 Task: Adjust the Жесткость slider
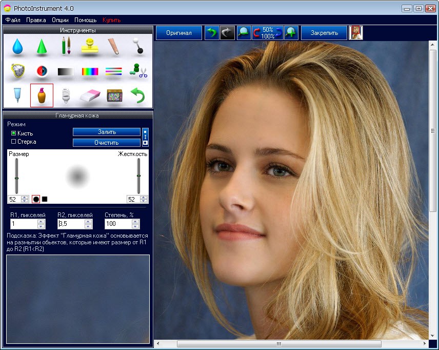(x=139, y=177)
